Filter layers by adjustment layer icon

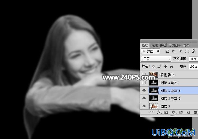point(174,51)
